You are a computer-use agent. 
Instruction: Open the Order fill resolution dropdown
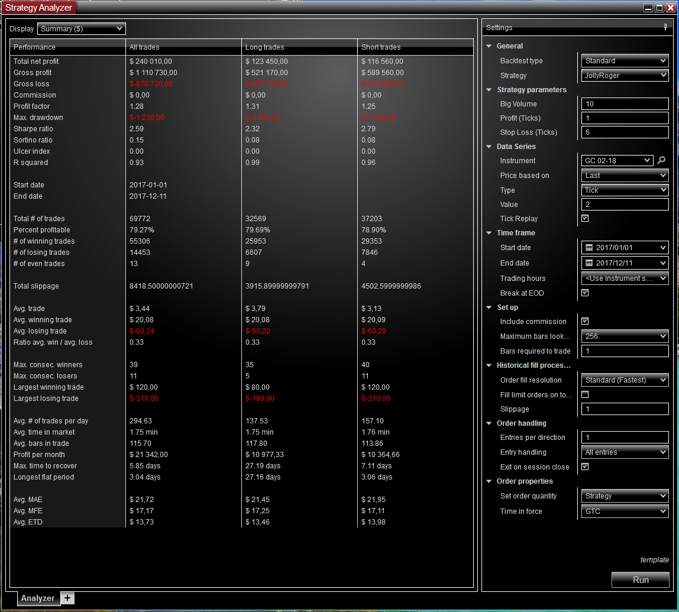click(x=625, y=380)
